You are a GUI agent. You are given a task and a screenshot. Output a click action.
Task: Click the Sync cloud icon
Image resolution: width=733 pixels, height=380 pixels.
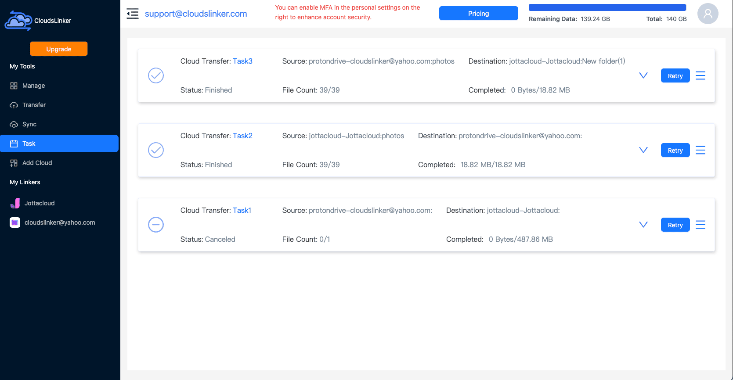point(14,124)
